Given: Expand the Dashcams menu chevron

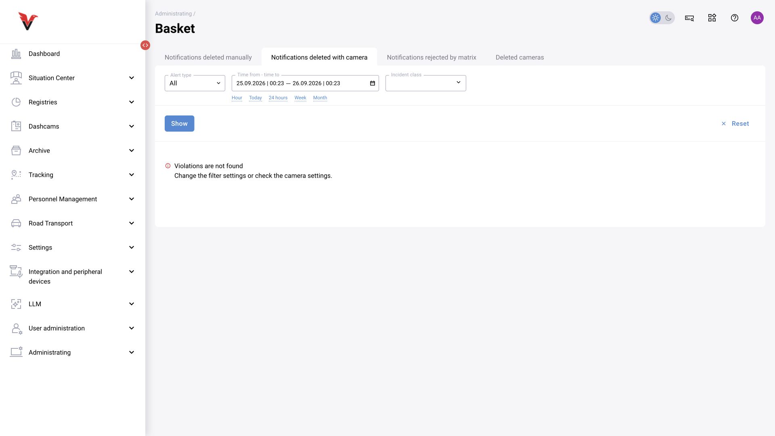Looking at the screenshot, I should (x=132, y=126).
